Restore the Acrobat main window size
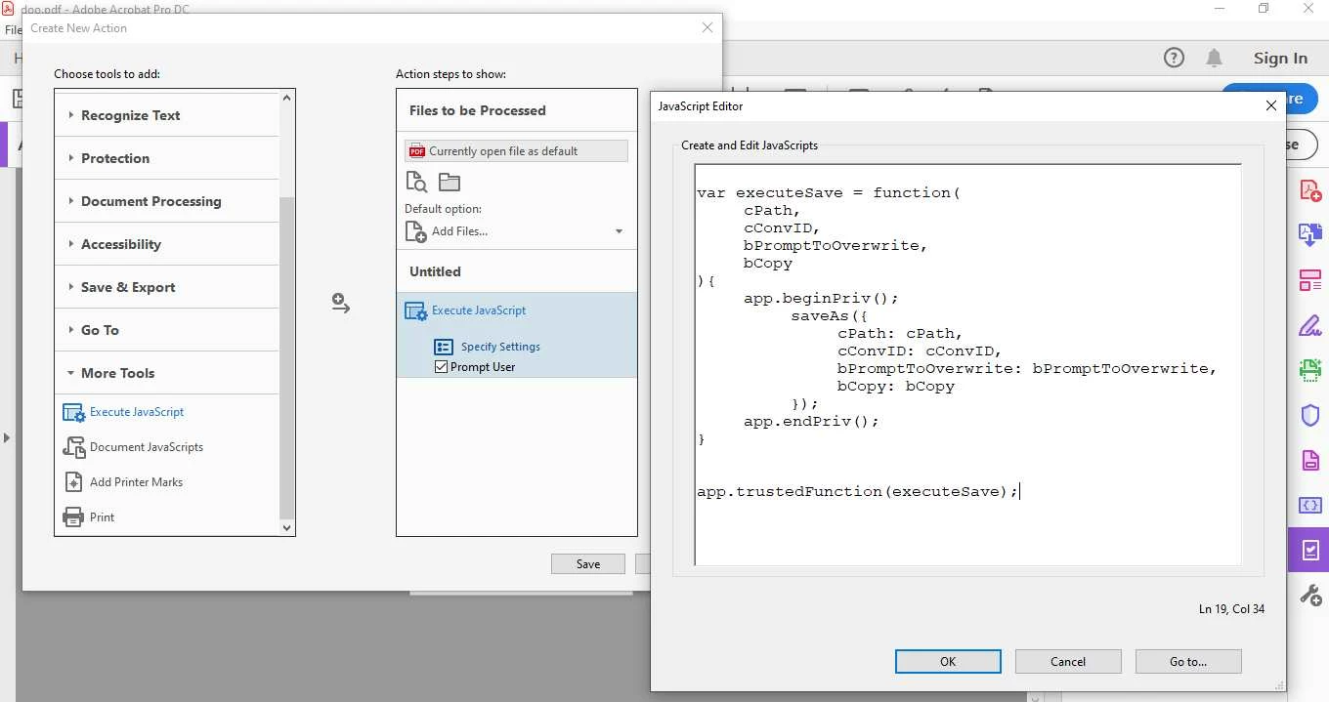The image size is (1329, 702). coord(1264,9)
